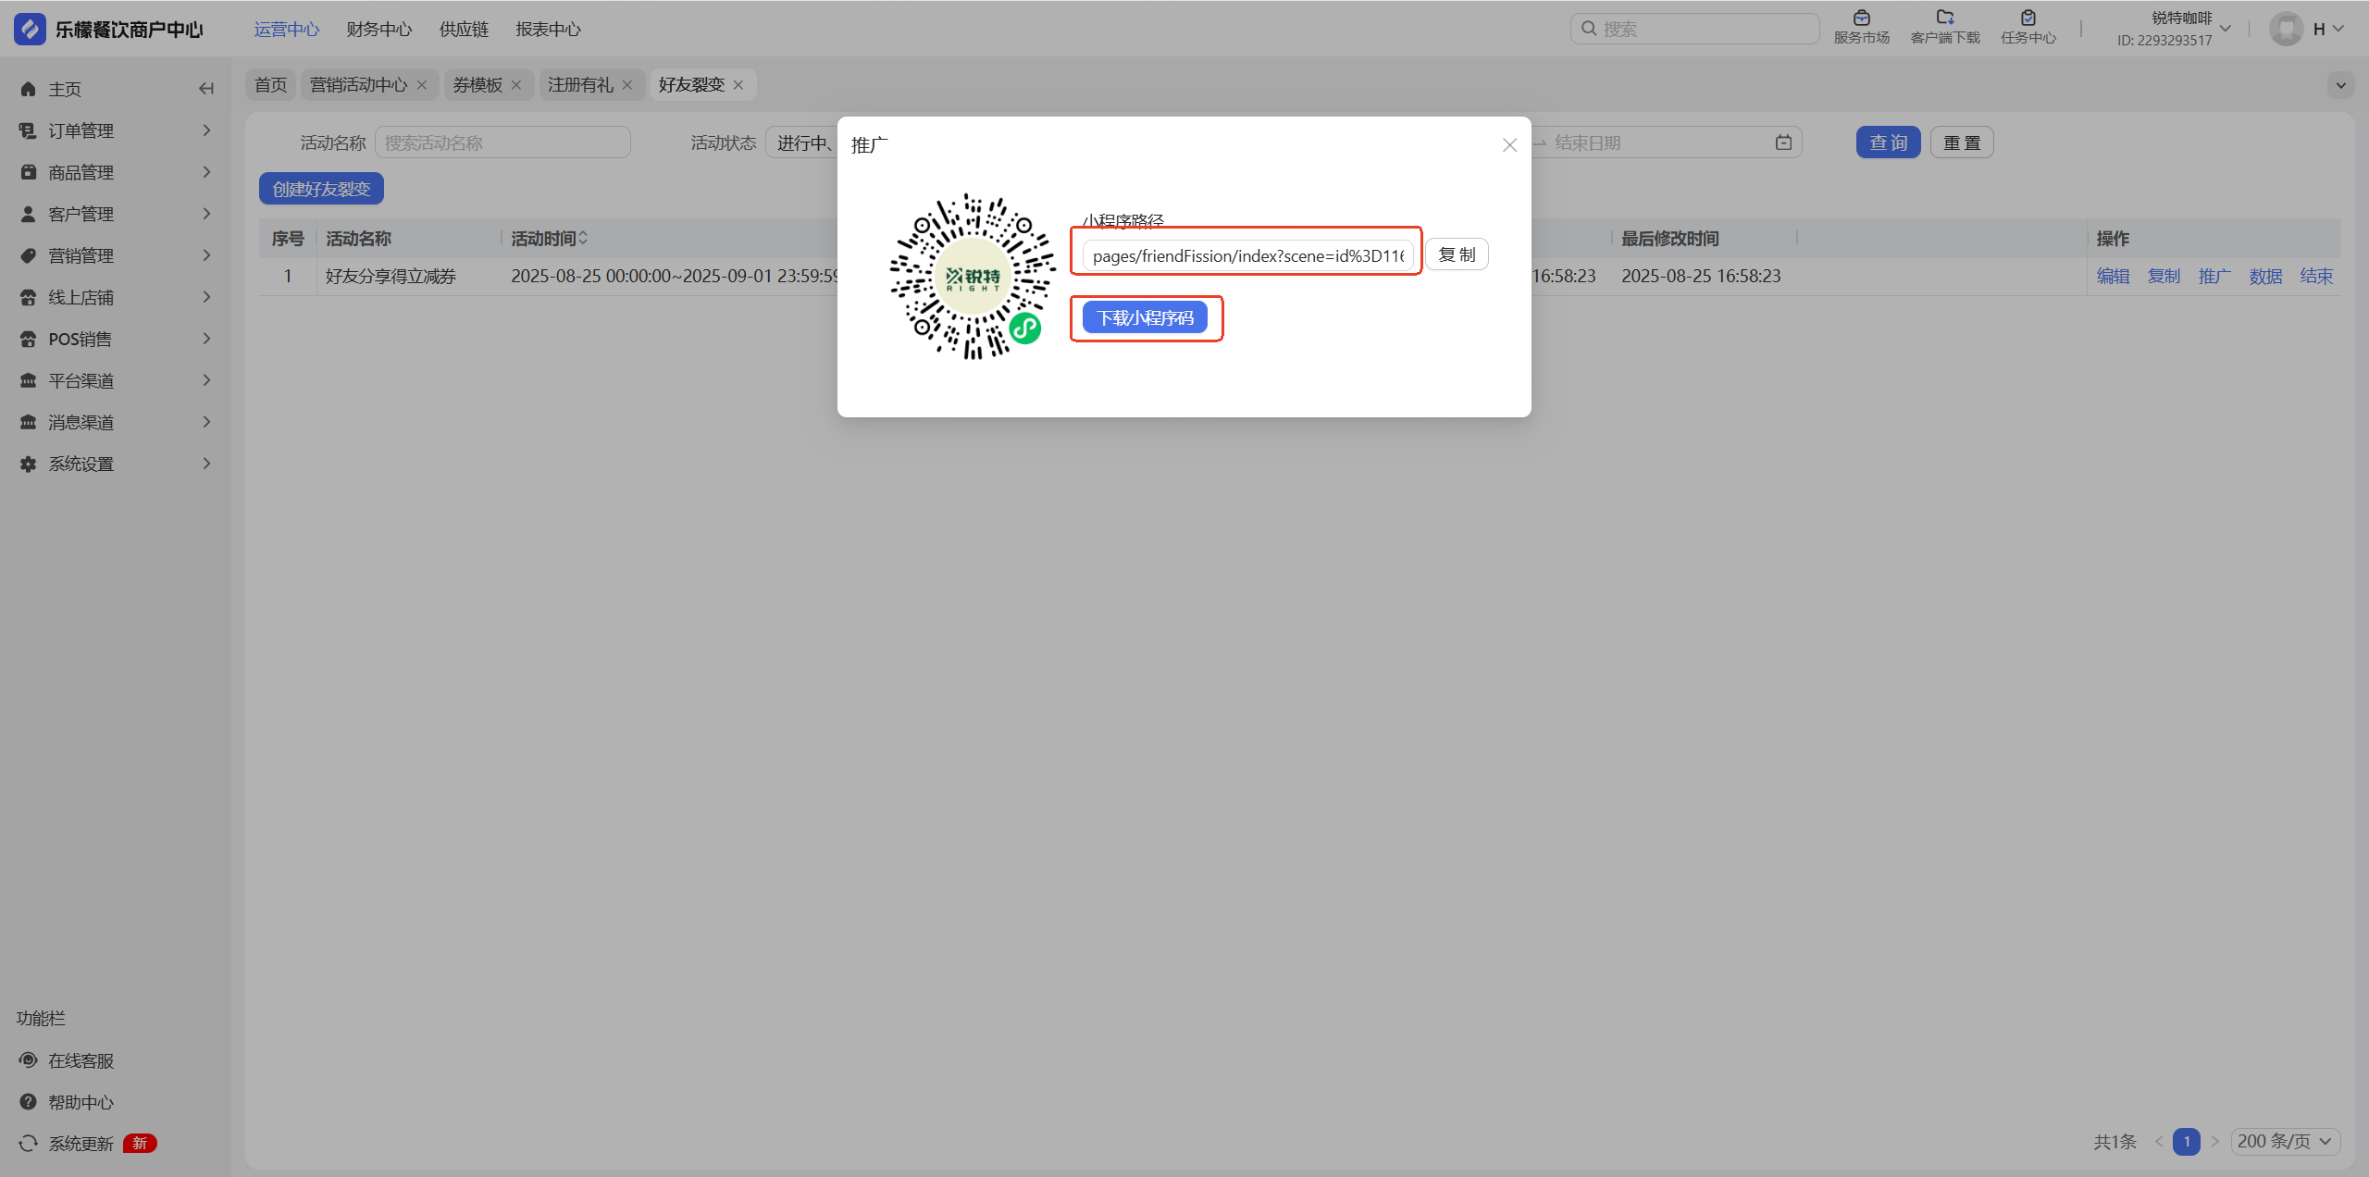The width and height of the screenshot is (2369, 1177).
Task: Expand the POS销售 menu chevron
Action: 207,339
